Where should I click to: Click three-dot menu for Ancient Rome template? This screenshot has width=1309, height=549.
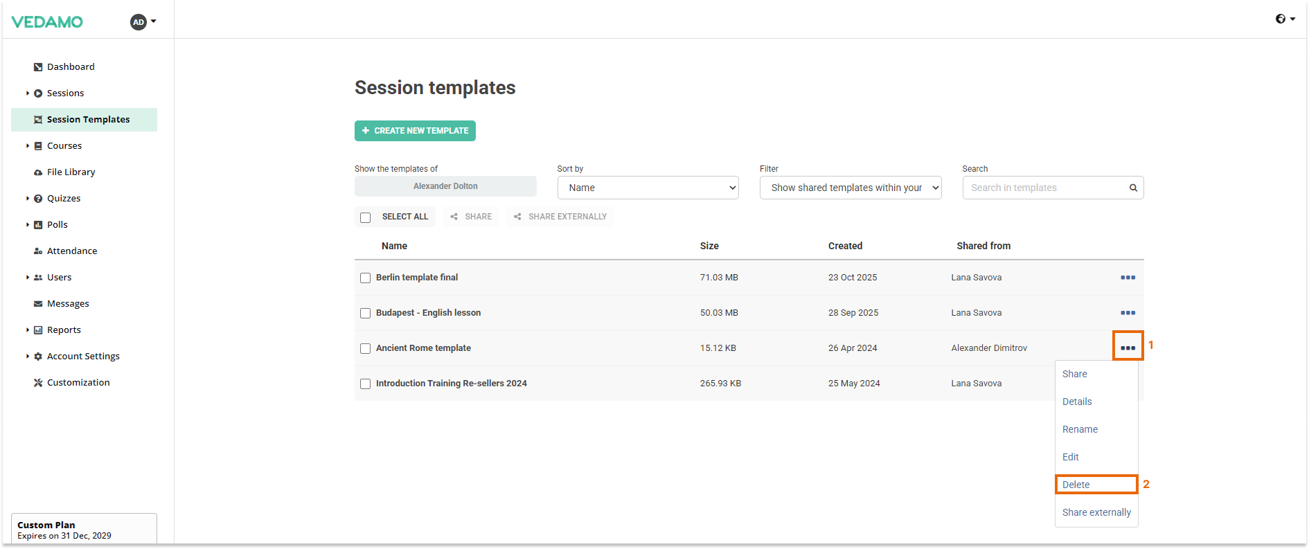pyautogui.click(x=1128, y=348)
